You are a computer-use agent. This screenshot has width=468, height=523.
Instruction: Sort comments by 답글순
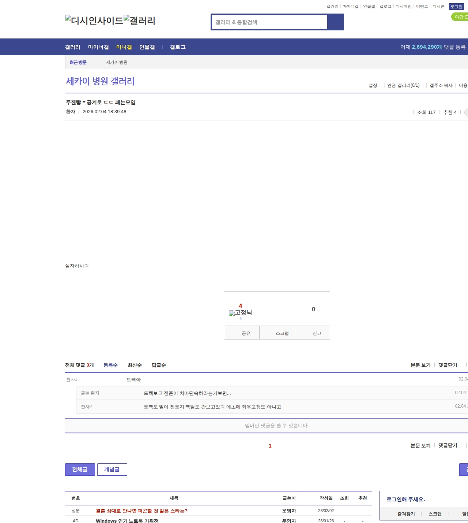pos(159,365)
